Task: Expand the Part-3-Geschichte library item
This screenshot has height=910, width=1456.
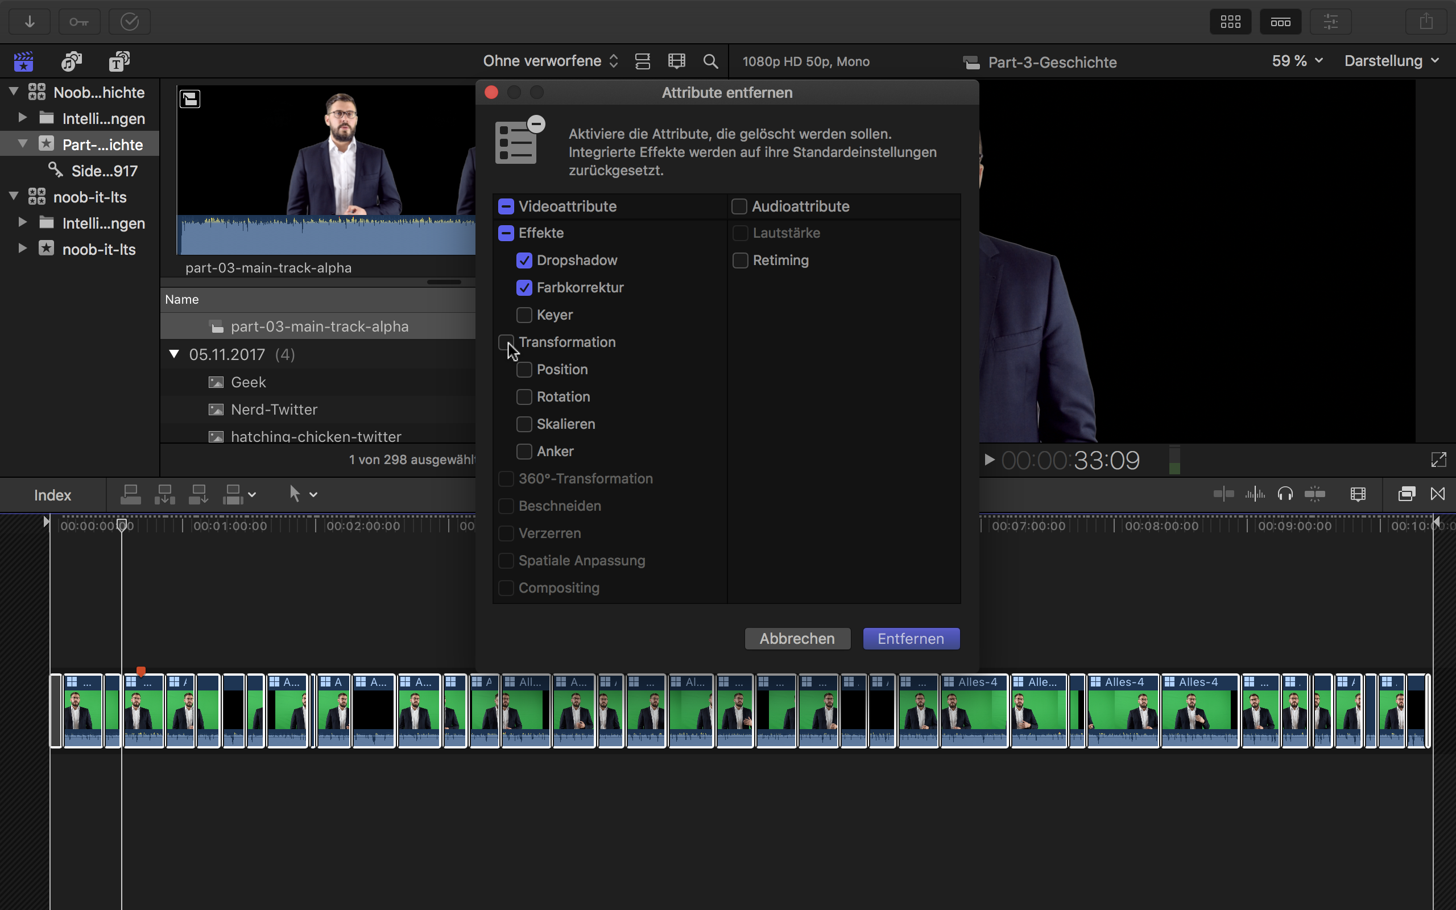Action: [22, 144]
